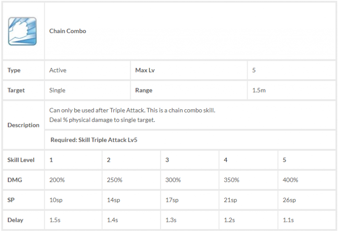This screenshot has width=339, height=233.
Task: Click the Skill Level header cell
Action: pos(21,160)
